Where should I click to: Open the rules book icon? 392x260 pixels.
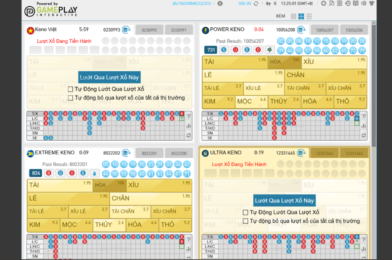click(356, 3)
